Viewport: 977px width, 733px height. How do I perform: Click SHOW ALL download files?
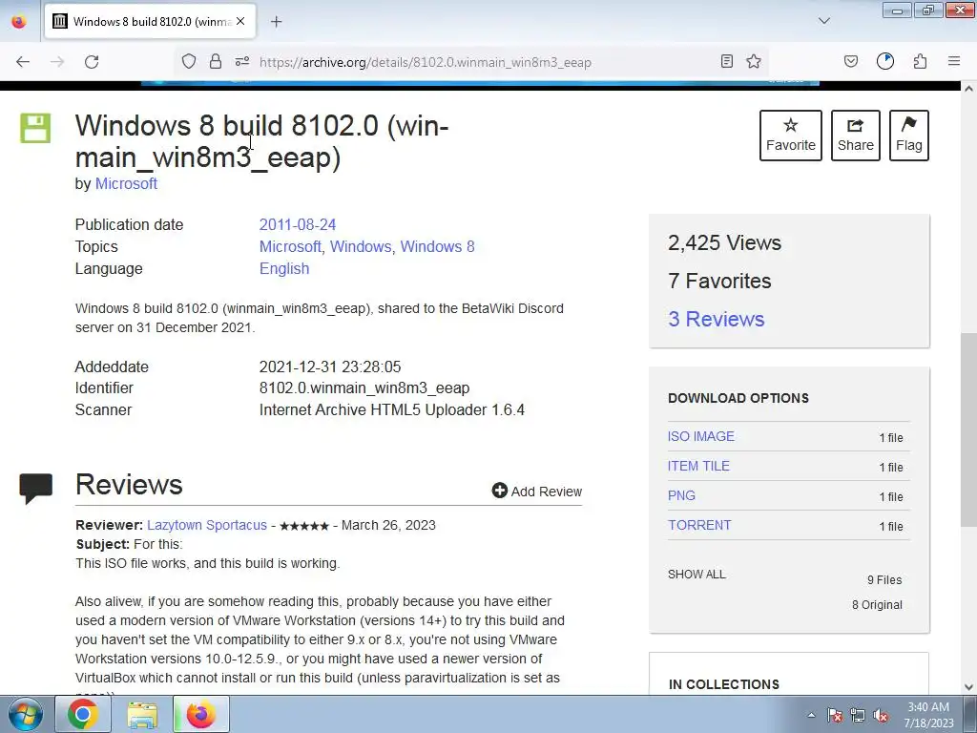(x=696, y=574)
